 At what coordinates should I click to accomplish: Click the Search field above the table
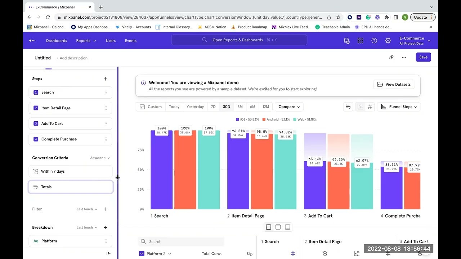click(x=182, y=242)
